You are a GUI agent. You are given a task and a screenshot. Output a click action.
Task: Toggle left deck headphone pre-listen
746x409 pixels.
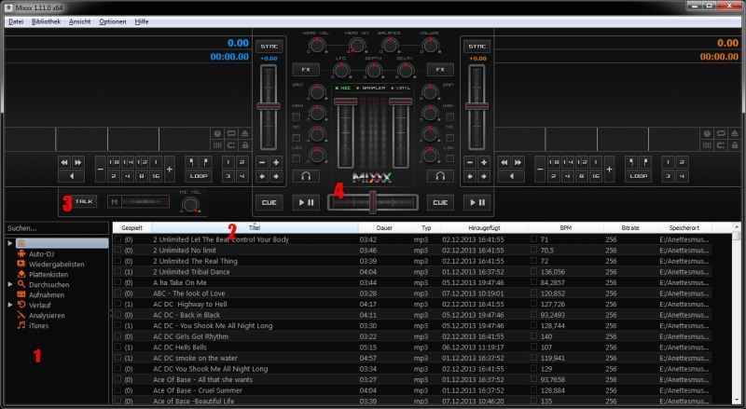(306, 176)
